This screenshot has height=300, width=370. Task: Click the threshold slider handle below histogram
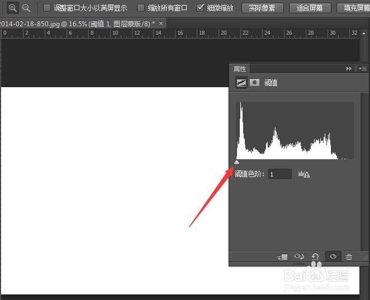tap(236, 162)
